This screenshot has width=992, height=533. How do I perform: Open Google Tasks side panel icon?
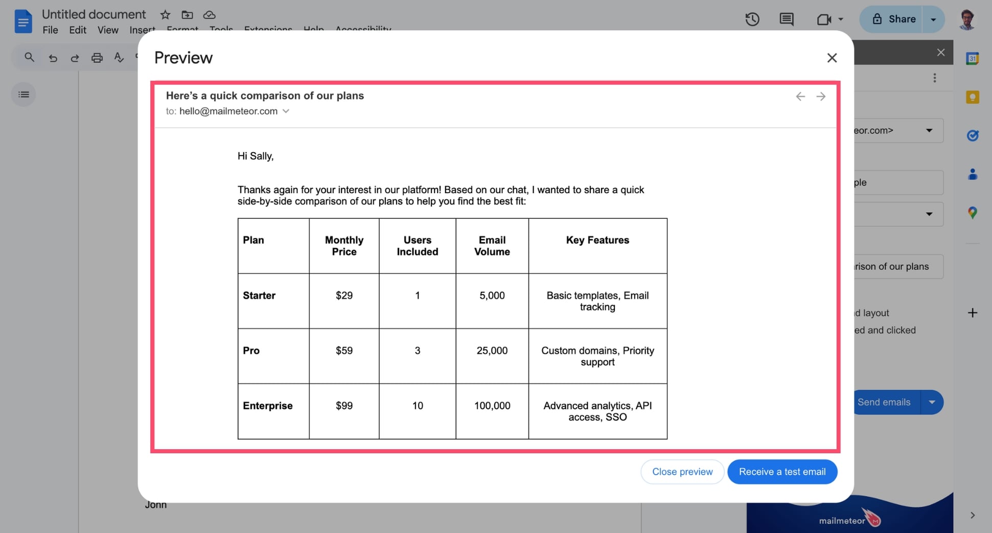click(x=973, y=135)
